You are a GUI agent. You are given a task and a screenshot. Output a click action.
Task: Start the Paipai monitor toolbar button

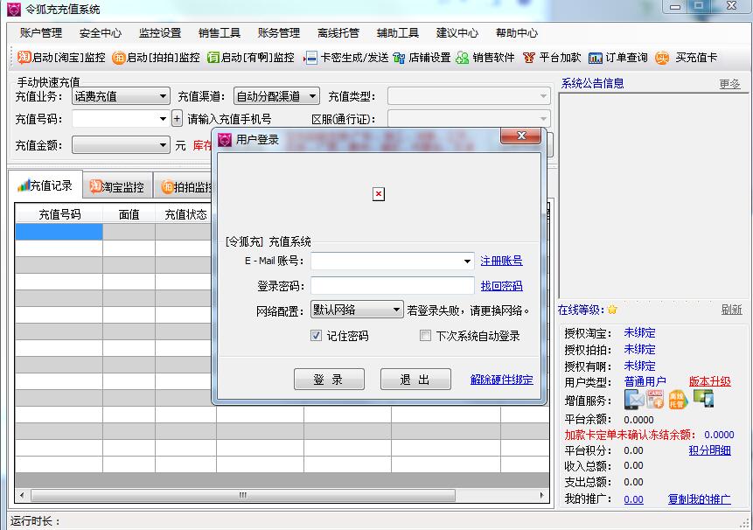click(x=156, y=58)
